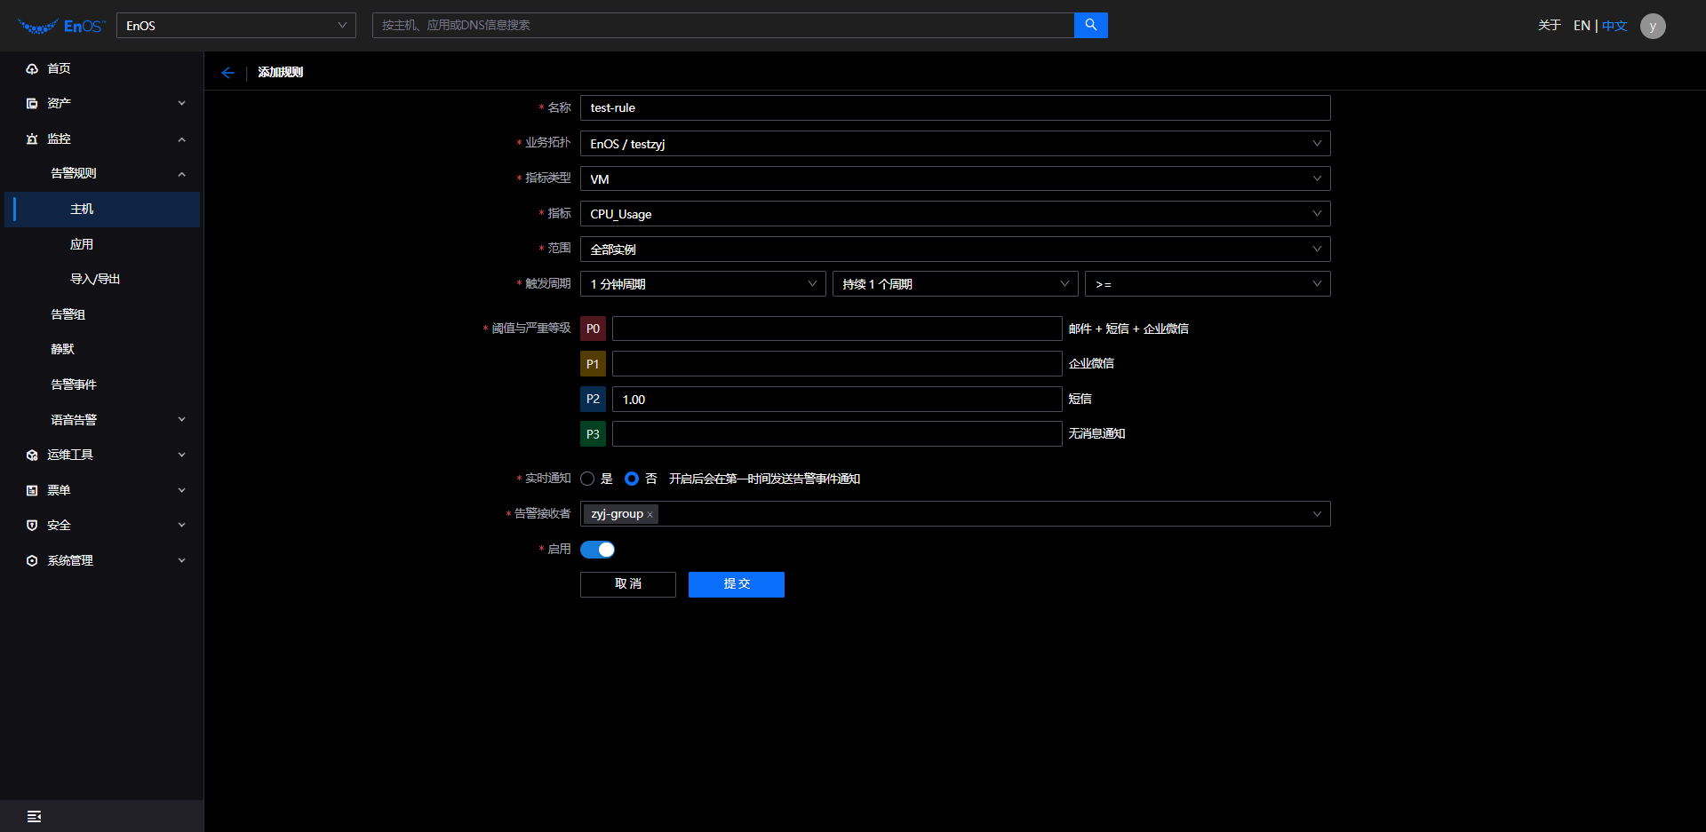Click the 名称 field with test-rule
This screenshot has height=832, width=1706.
(x=955, y=108)
